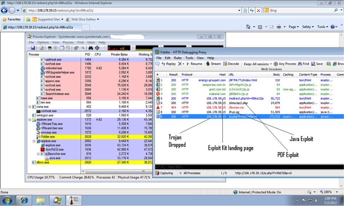Click the RSS feeds icon in IE command bar
Image resolution: width=344 pixels, height=206 pixels.
coord(260,27)
